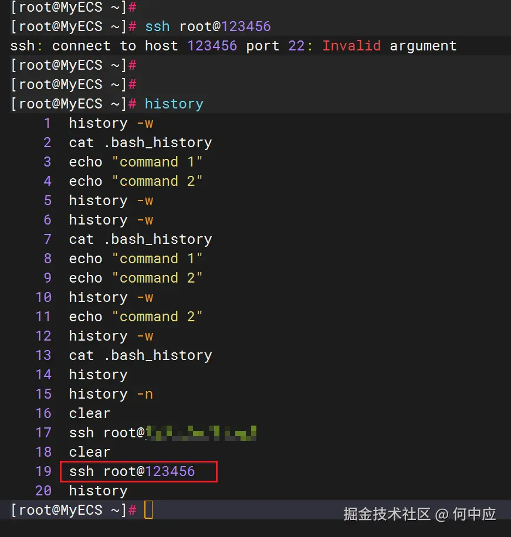Select history entry 2 'cat .bash_history'

pyautogui.click(x=140, y=142)
